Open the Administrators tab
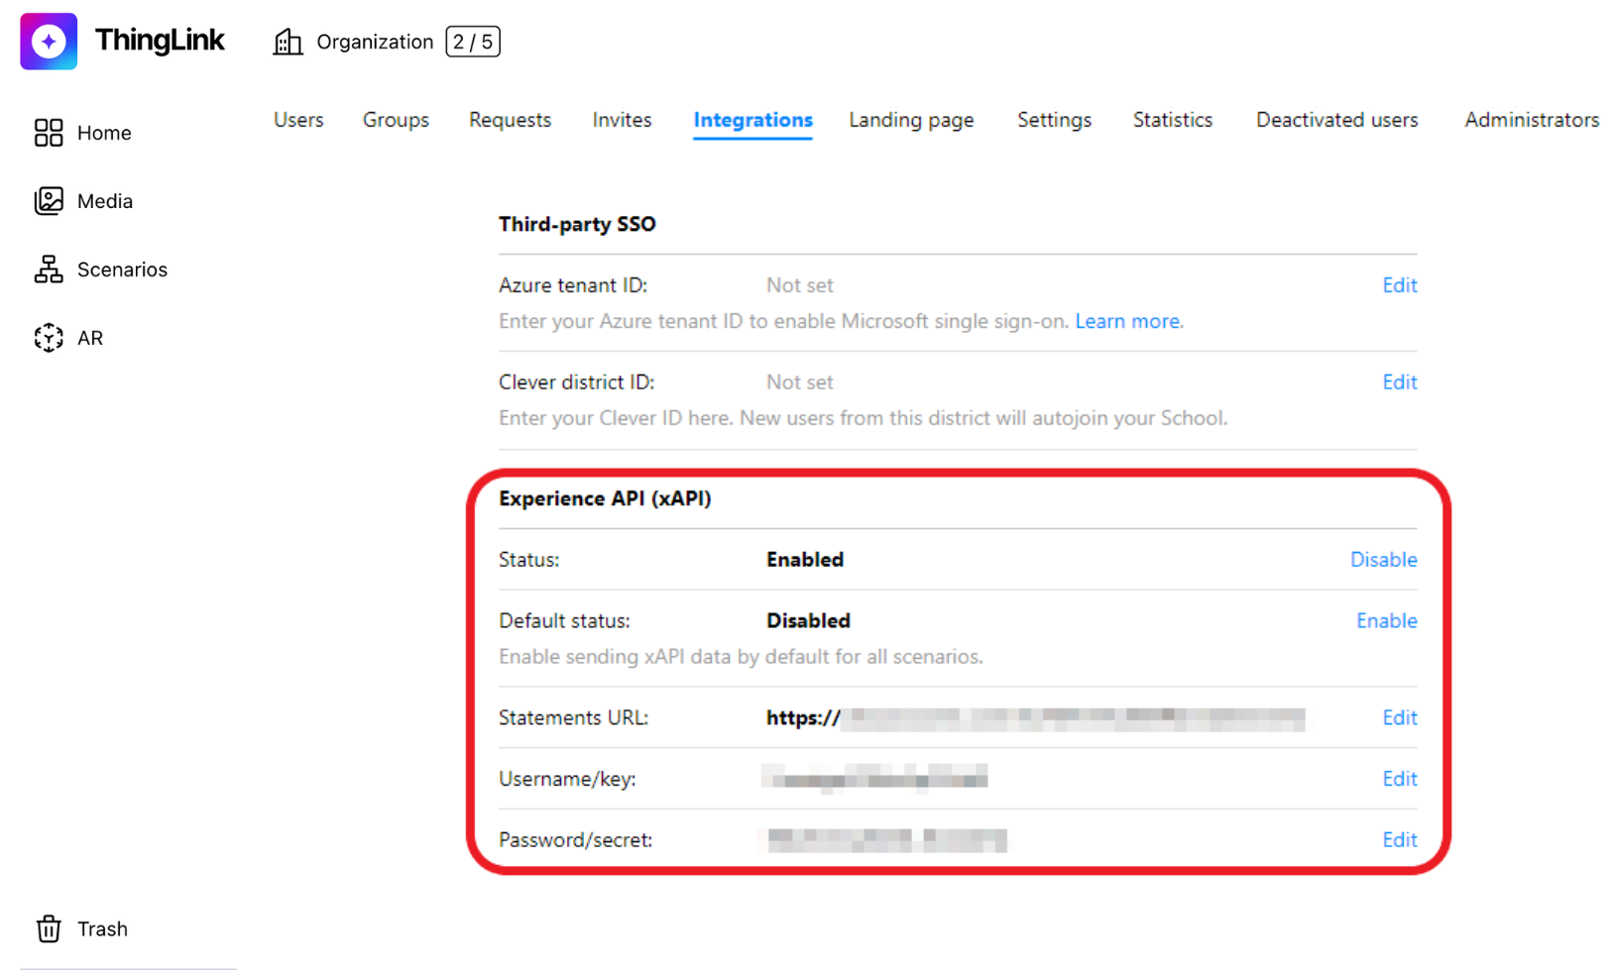This screenshot has height=977, width=1621. point(1532,120)
